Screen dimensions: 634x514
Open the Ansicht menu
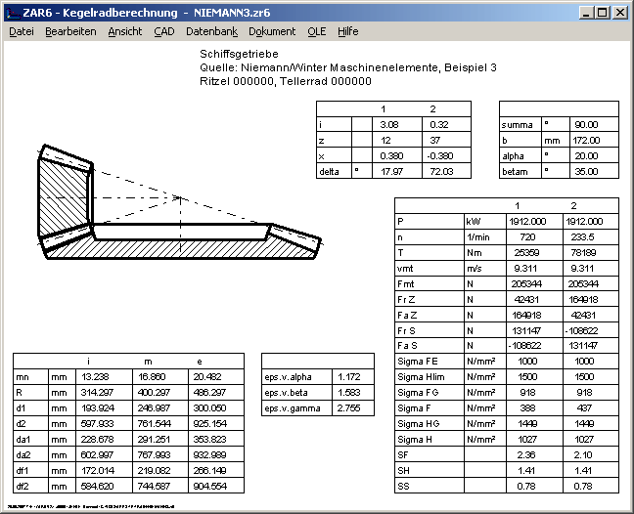tap(124, 31)
